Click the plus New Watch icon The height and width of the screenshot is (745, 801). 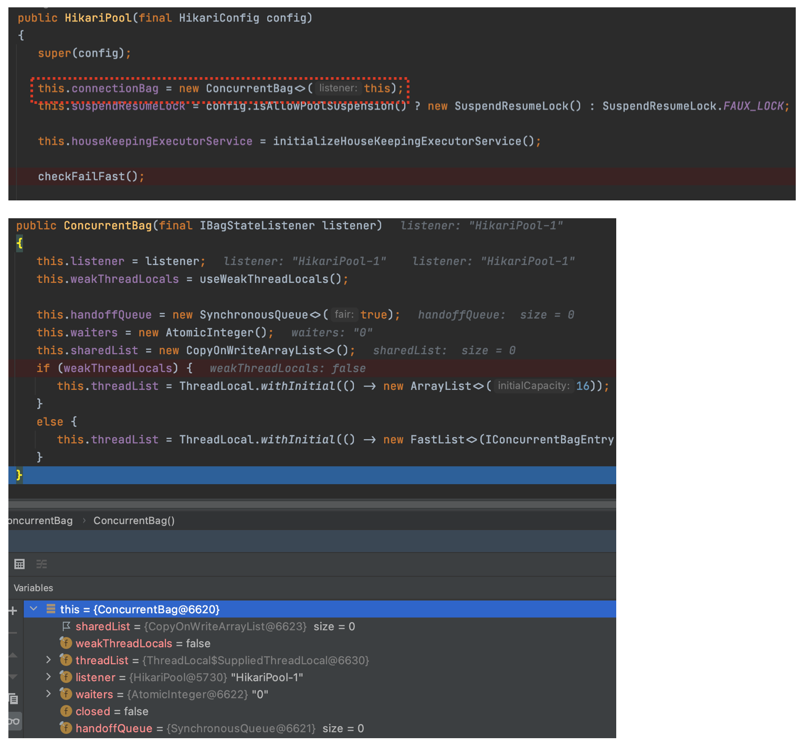tap(13, 610)
